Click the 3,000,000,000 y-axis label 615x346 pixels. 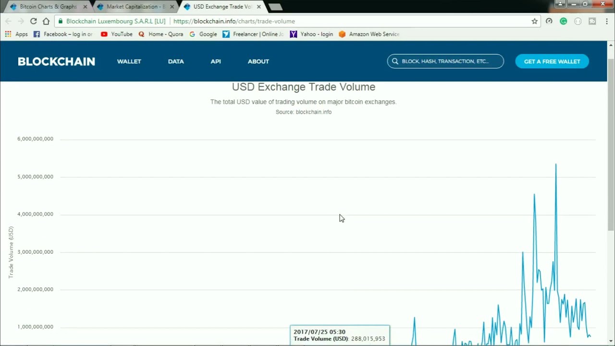(x=35, y=252)
